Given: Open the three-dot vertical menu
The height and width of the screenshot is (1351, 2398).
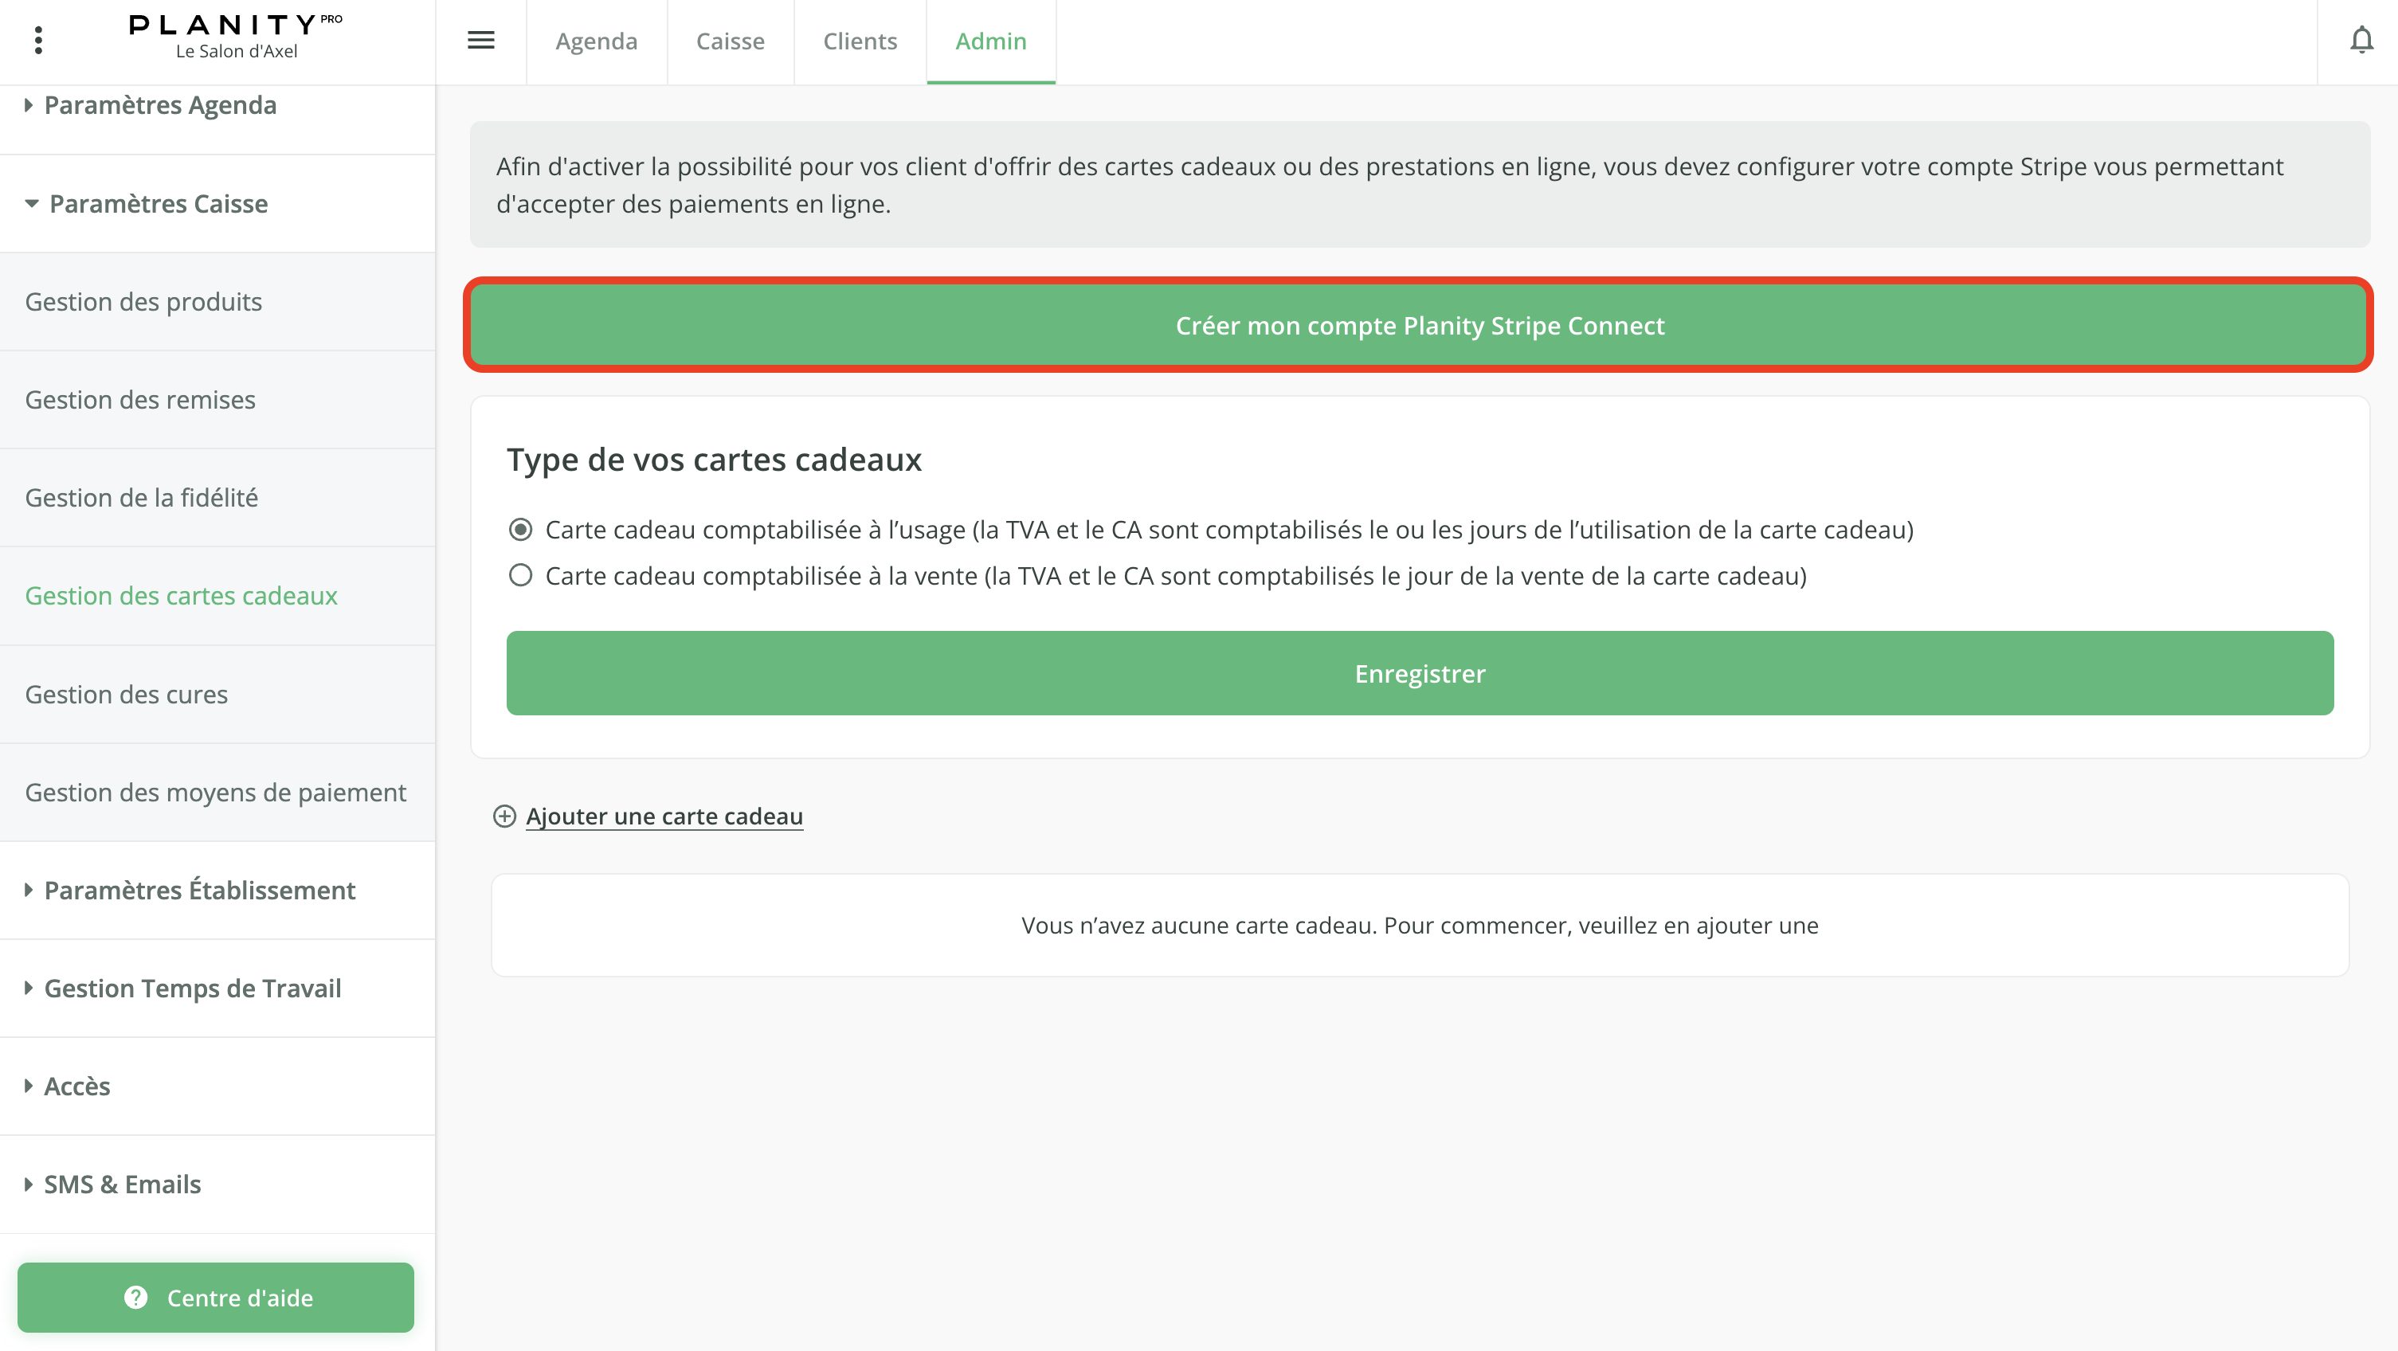Looking at the screenshot, I should [x=38, y=40].
